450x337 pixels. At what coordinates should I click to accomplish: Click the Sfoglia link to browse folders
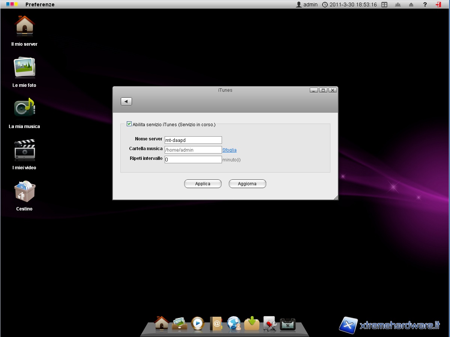click(229, 150)
